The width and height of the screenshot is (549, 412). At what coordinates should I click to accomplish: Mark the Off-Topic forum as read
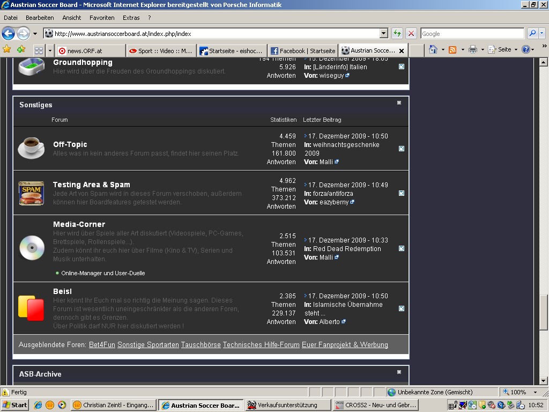tap(402, 149)
